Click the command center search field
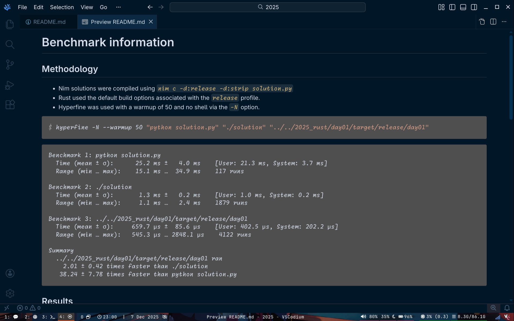The height and width of the screenshot is (321, 514). tap(267, 7)
